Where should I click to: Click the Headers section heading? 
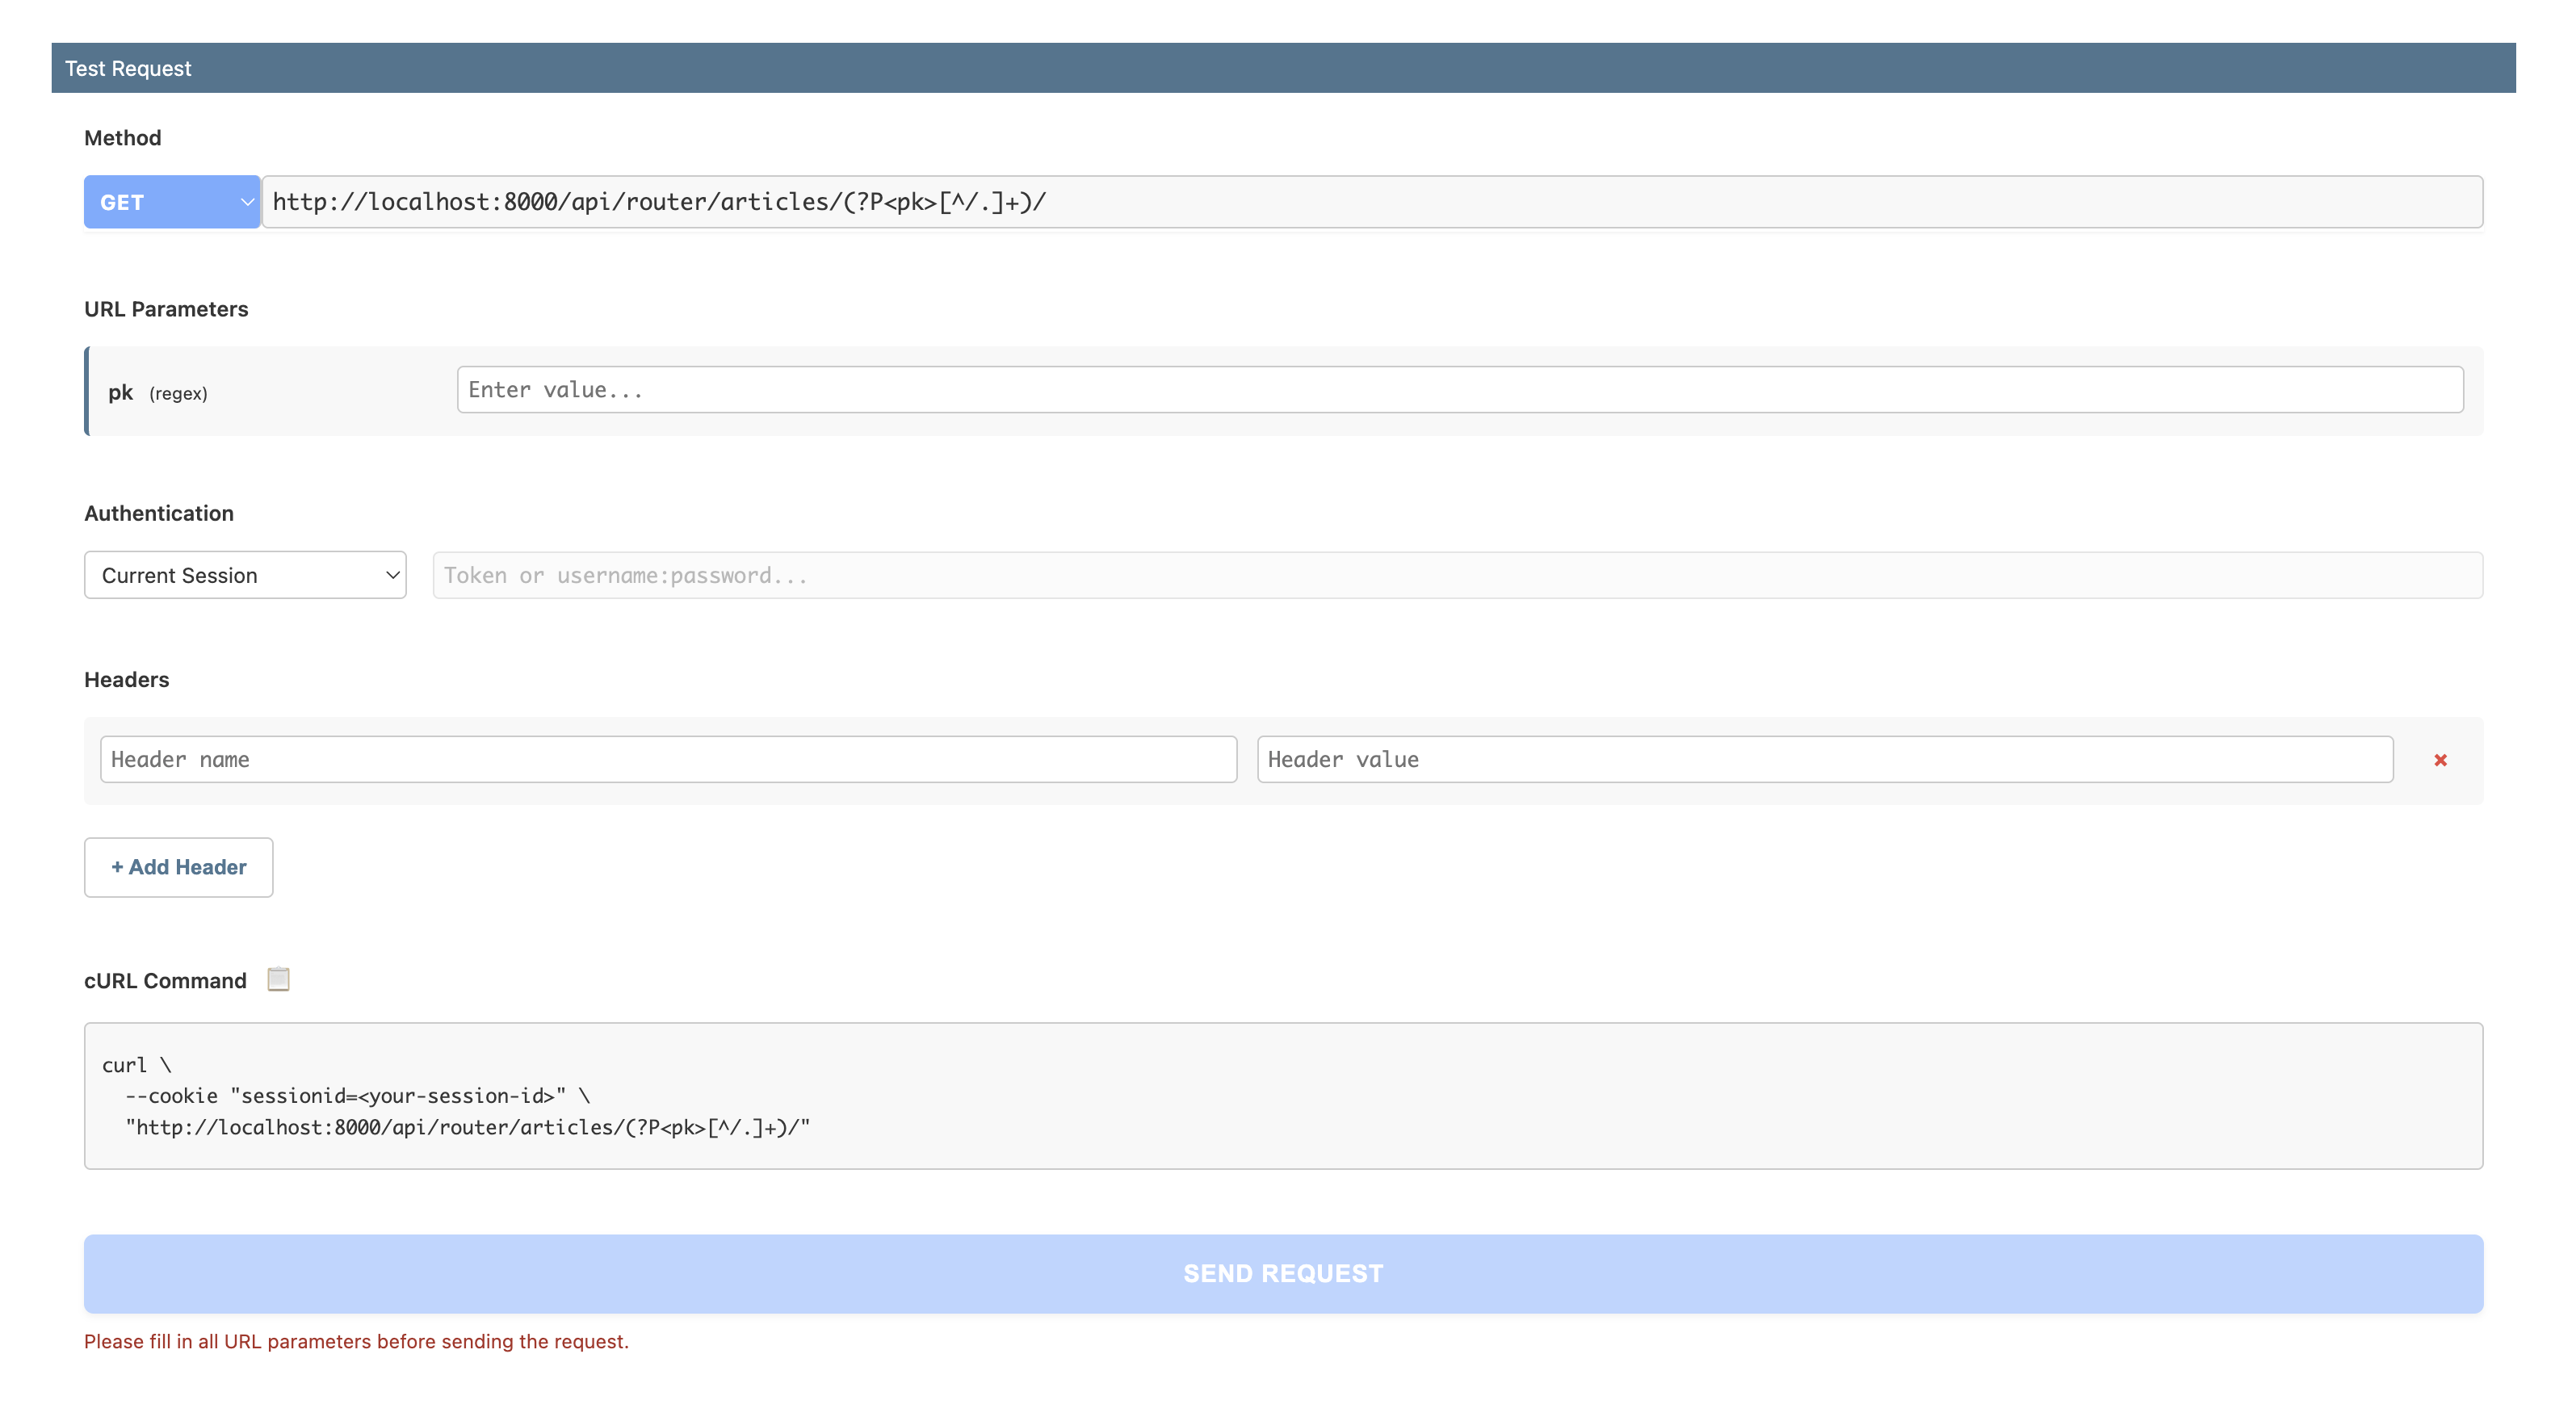(126, 679)
